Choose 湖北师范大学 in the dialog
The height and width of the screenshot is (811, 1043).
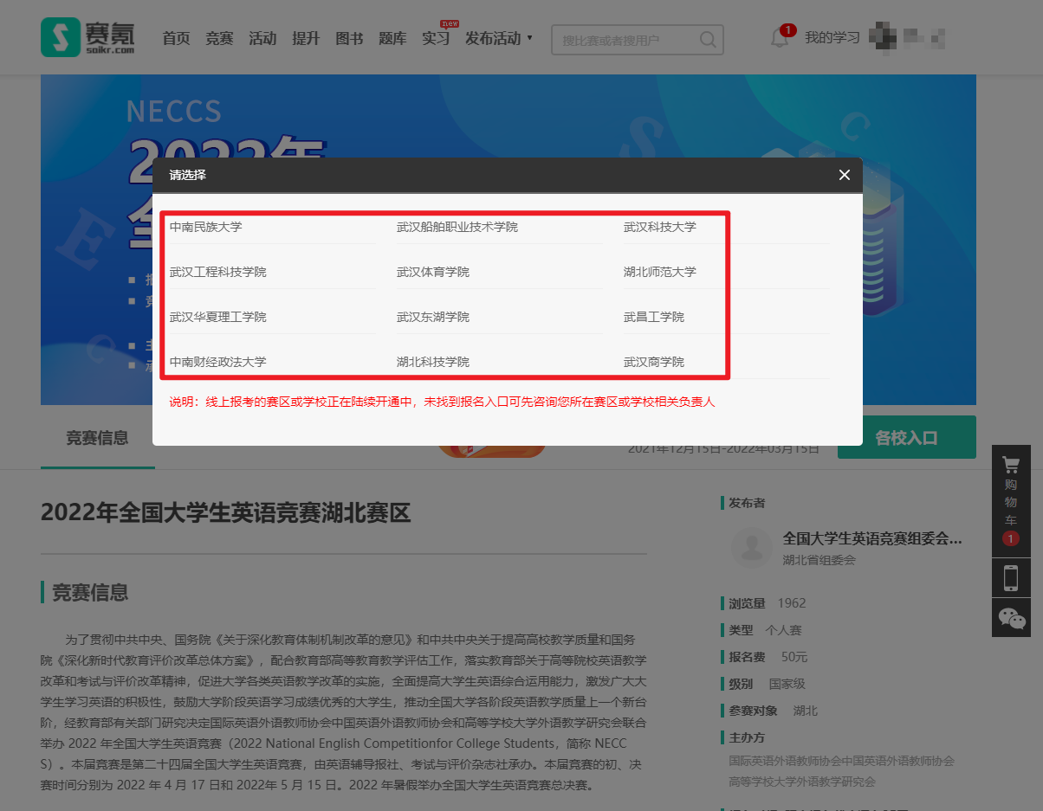(659, 272)
